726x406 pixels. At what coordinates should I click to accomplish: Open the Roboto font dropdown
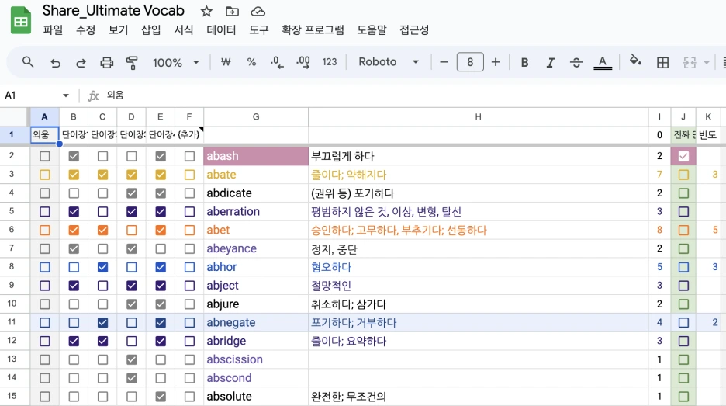[x=388, y=61]
